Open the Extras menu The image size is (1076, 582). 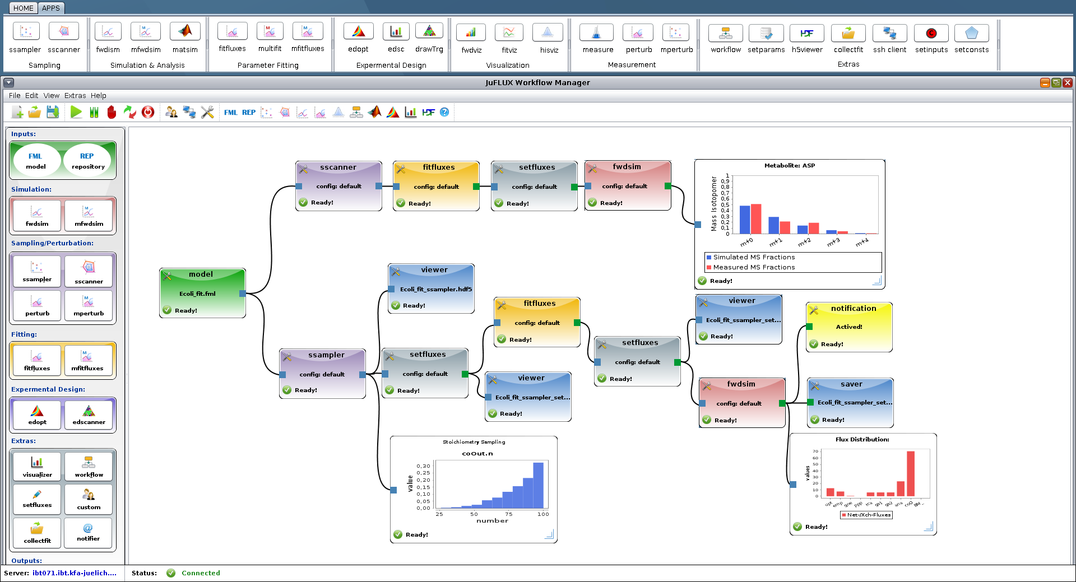coord(75,95)
